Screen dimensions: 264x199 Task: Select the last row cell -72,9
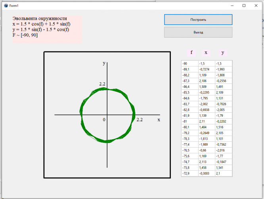[189, 174]
